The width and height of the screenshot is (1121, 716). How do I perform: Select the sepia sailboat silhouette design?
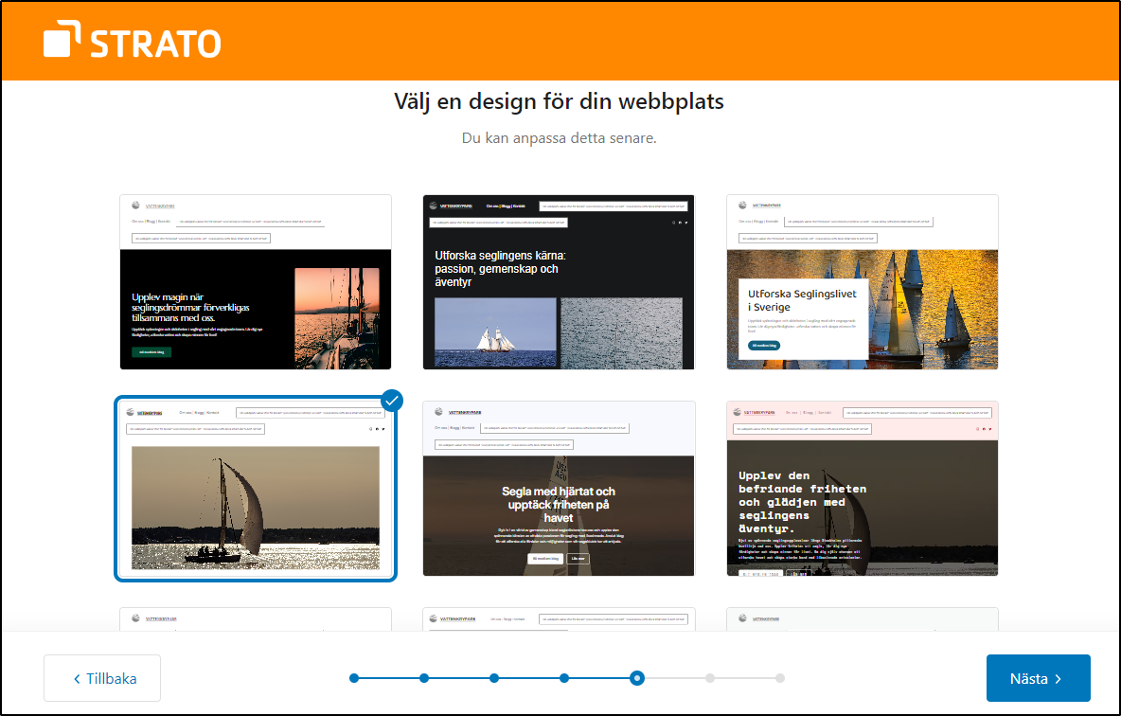point(256,489)
